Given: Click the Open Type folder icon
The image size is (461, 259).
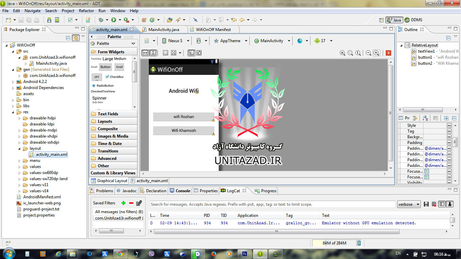Looking at the screenshot, I should (170, 20).
